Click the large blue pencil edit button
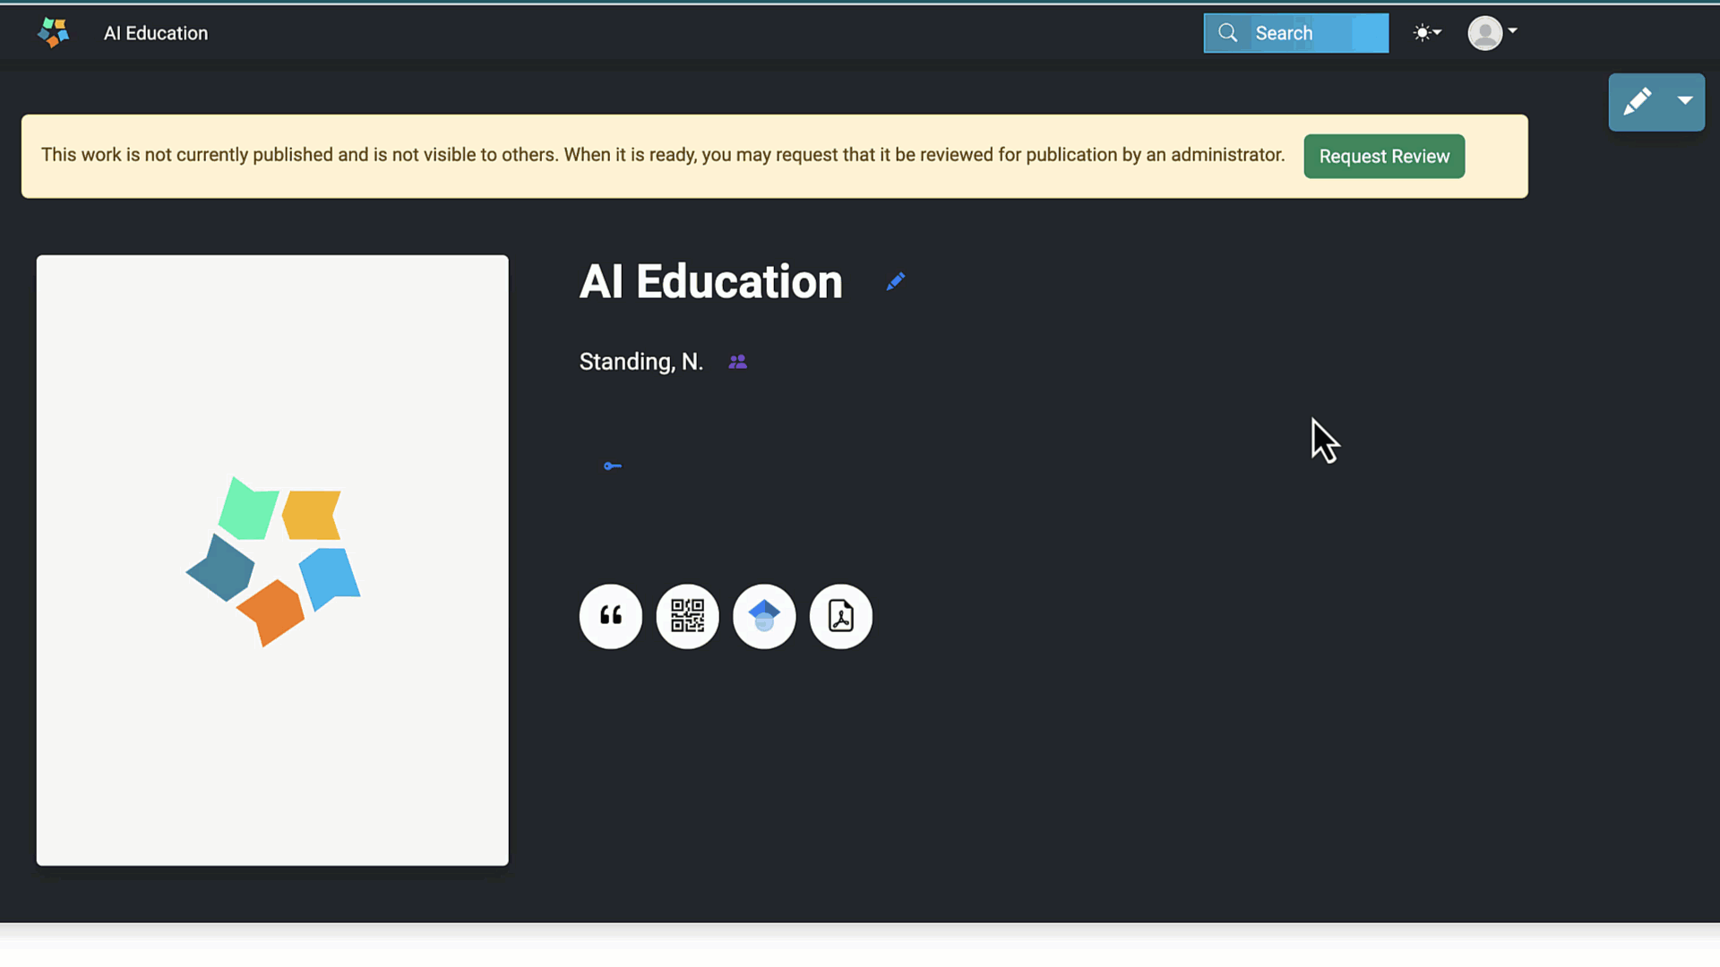 coord(1638,102)
